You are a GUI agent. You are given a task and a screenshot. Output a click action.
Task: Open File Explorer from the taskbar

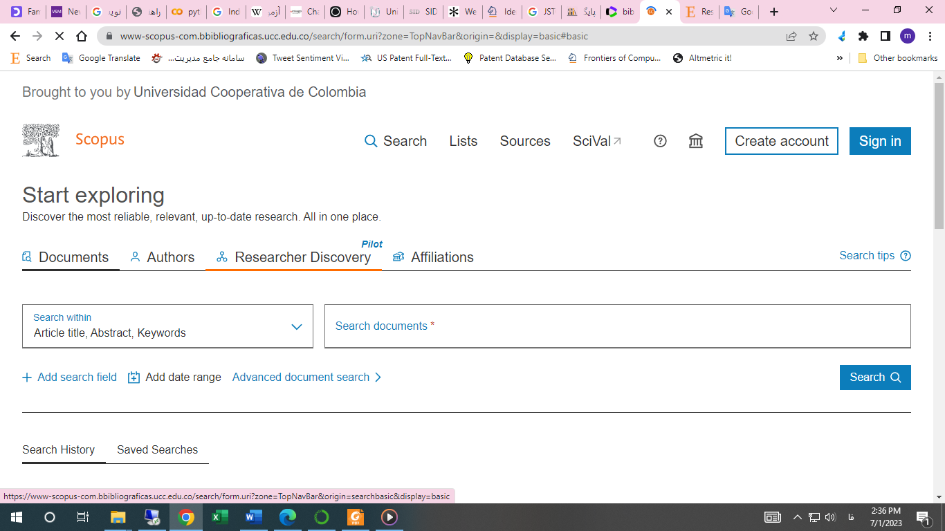point(118,517)
